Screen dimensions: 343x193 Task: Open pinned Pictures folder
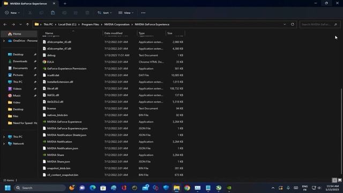pyautogui.click(x=18, y=75)
